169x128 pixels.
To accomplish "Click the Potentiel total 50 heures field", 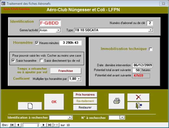I will (136, 70).
